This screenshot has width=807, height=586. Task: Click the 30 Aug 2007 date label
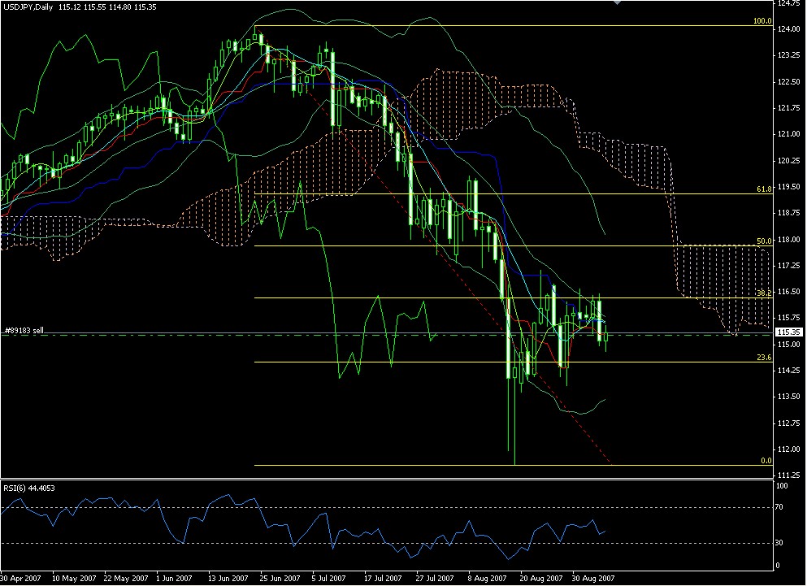pos(593,578)
